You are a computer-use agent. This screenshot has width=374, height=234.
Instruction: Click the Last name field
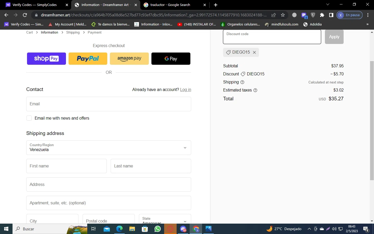[151, 166]
